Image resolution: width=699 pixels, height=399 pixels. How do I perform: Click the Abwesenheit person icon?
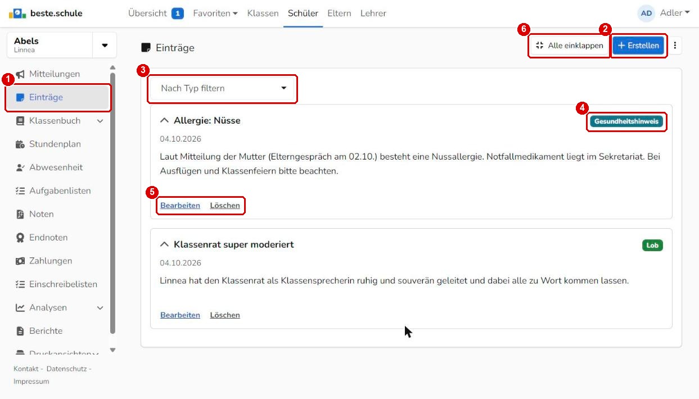20,167
